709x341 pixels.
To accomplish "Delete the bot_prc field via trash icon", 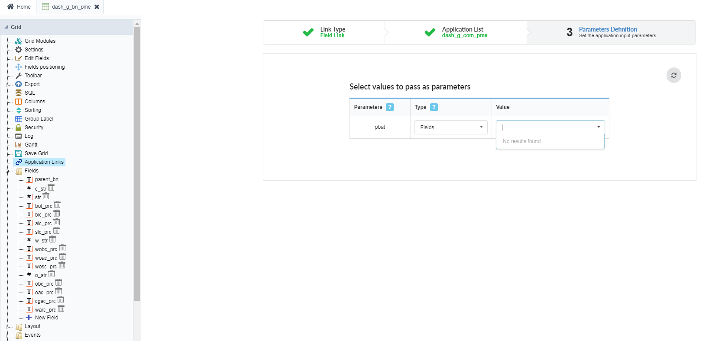I will [x=57, y=205].
